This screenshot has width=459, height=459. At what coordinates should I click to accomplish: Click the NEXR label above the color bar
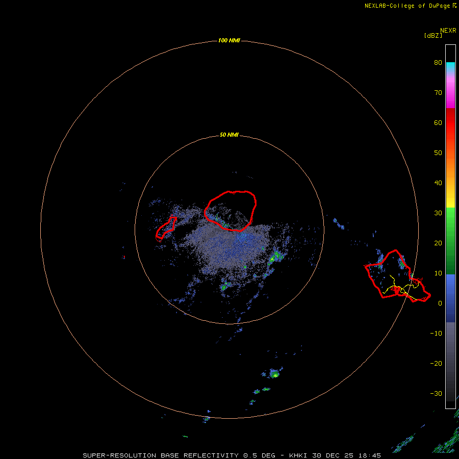tap(448, 31)
